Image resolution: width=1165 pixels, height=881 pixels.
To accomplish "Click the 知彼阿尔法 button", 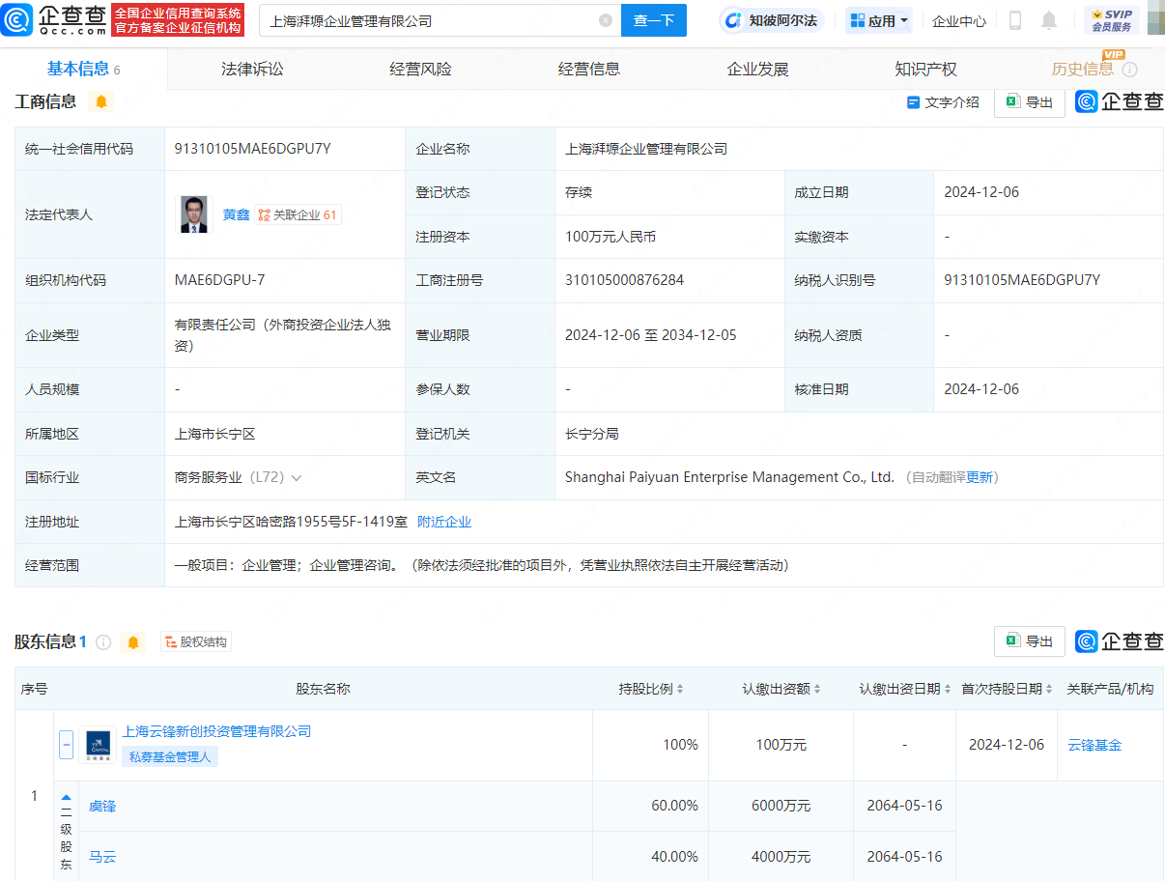I will 771,20.
